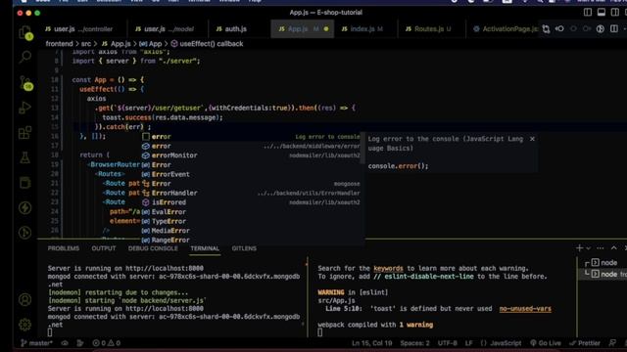Toggle secondary side bar layout icon
This screenshot has height=352, width=627.
(614, 13)
